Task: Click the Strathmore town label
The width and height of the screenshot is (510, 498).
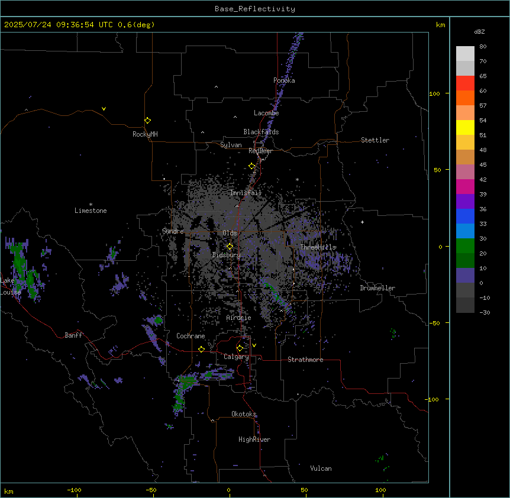Action: (x=305, y=360)
